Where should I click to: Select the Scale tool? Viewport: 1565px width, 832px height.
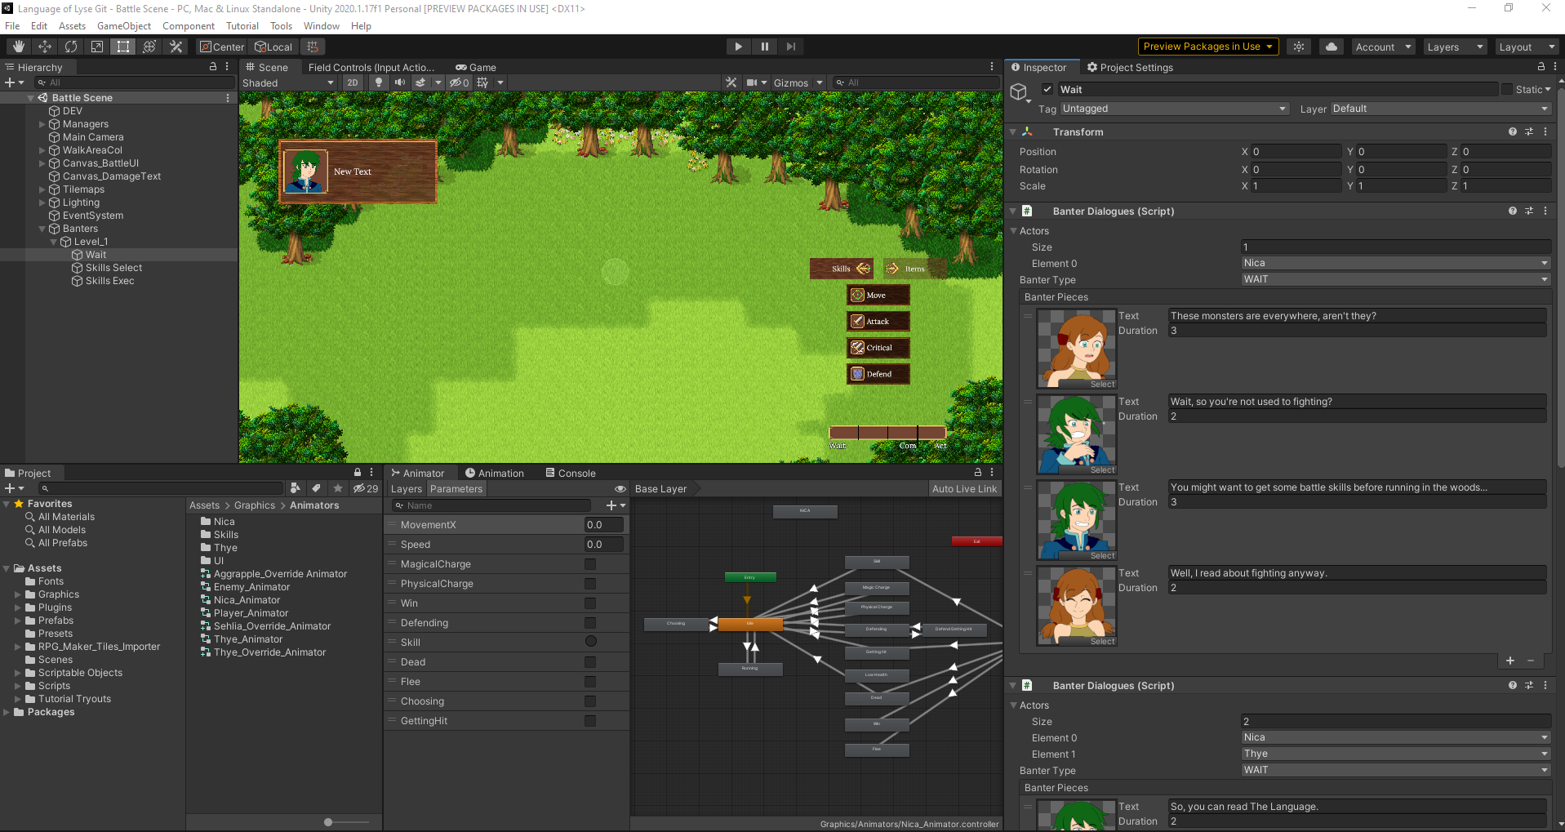pos(97,47)
